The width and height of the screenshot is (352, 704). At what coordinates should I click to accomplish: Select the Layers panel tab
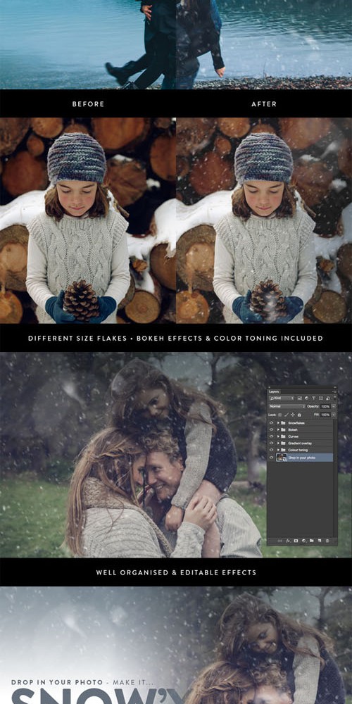(274, 392)
